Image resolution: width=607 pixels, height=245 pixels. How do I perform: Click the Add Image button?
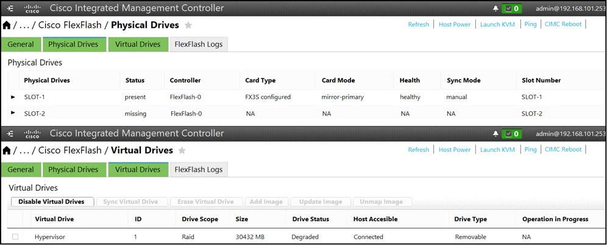[x=266, y=202]
